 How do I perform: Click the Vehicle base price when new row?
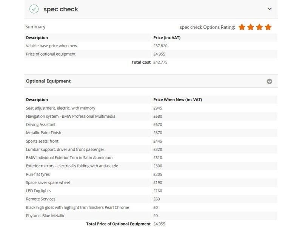point(151,46)
